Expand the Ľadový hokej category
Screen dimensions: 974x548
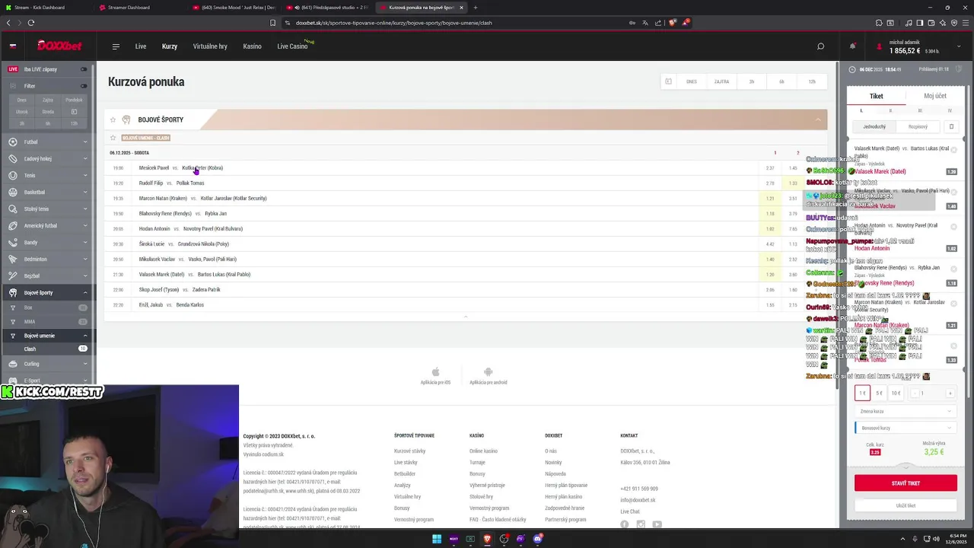[85, 158]
